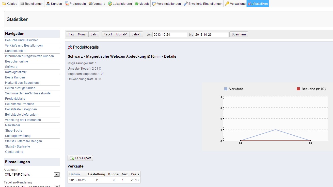This screenshot has height=187, width=333.
Task: Click the Kunden person icon
Action: tap(48, 4)
